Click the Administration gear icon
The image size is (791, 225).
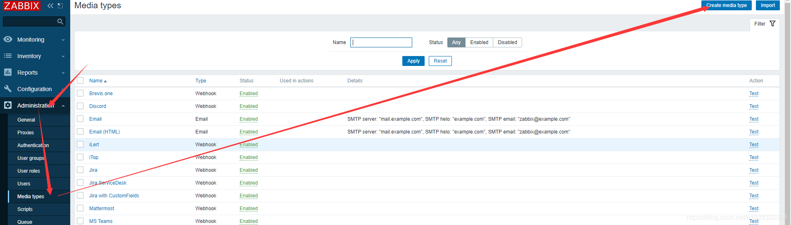[x=8, y=105]
